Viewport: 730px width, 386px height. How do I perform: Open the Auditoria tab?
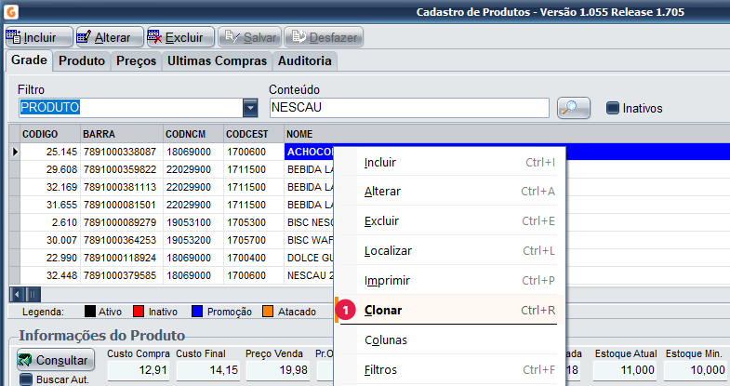point(305,61)
